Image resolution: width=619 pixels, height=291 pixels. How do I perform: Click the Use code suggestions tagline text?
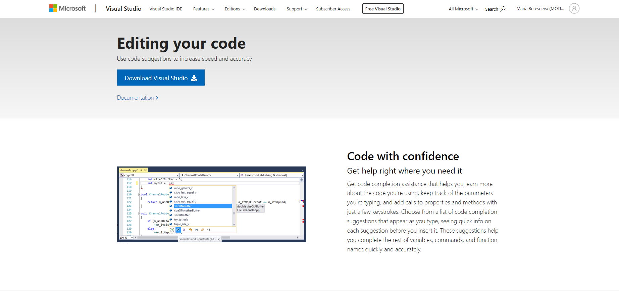(185, 59)
